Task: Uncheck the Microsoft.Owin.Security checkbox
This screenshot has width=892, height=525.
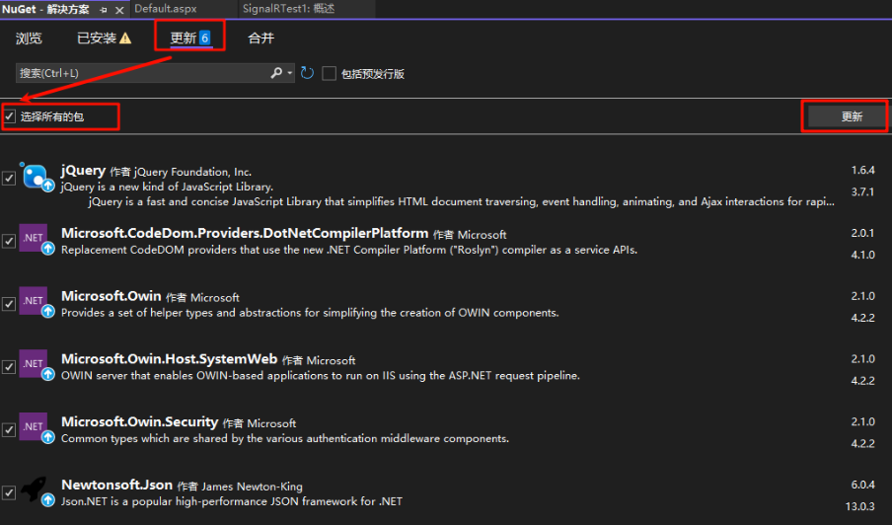Action: (9, 429)
